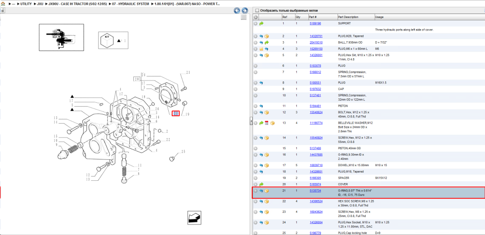Click the box icon for part 14328781
Viewport: 485px width, 235px height.
(267, 36)
